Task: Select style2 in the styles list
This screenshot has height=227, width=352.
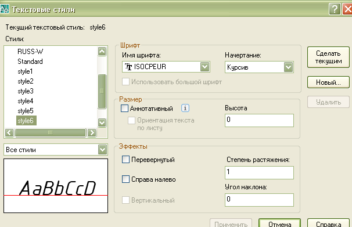Action: tap(26, 81)
